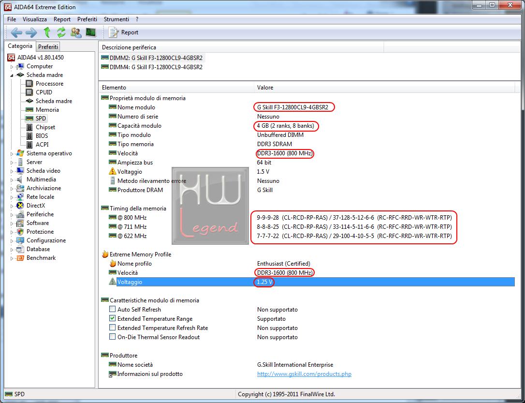Select DIMM2: G Skill F3-12800CL9-4GBSR2 device

(x=153, y=58)
